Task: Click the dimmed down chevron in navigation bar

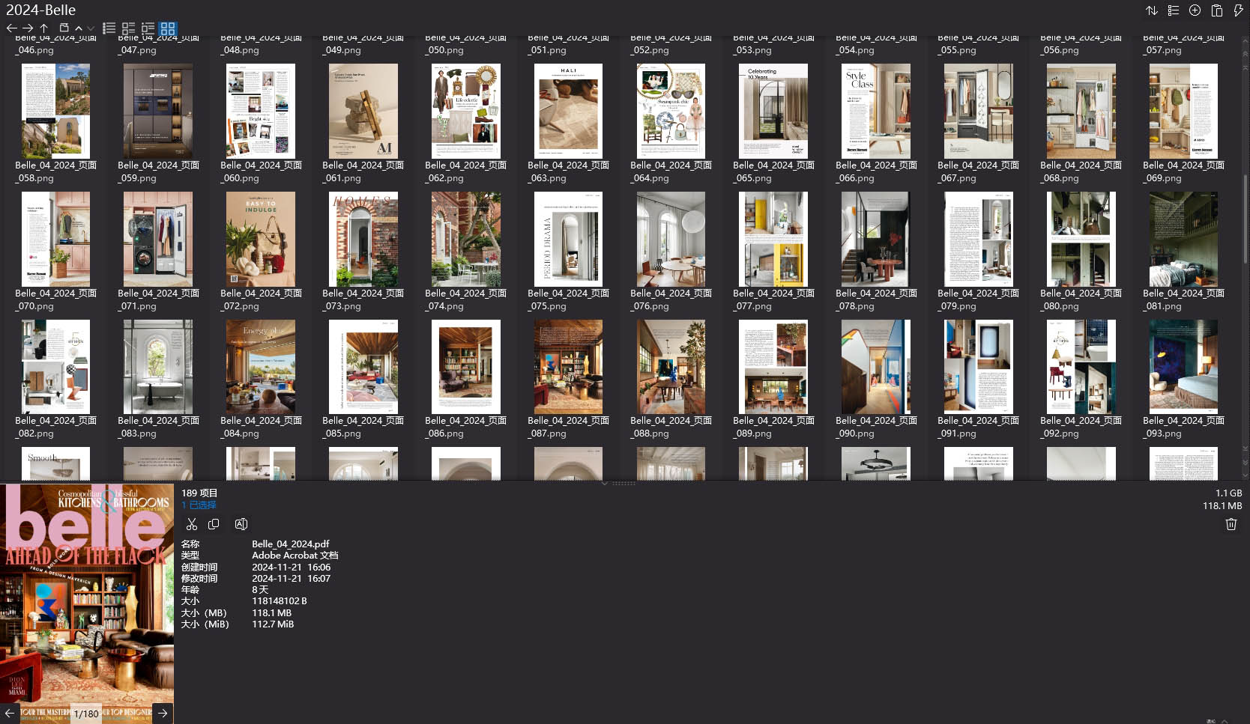Action: (91, 28)
